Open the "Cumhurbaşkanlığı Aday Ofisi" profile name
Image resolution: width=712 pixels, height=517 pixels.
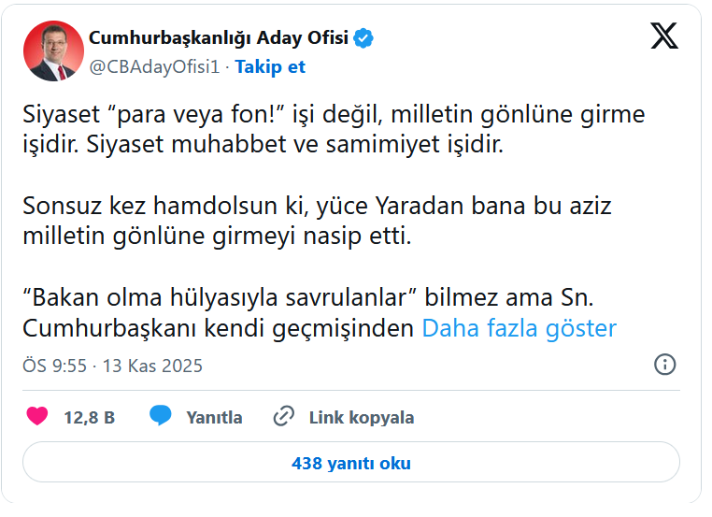218,38
